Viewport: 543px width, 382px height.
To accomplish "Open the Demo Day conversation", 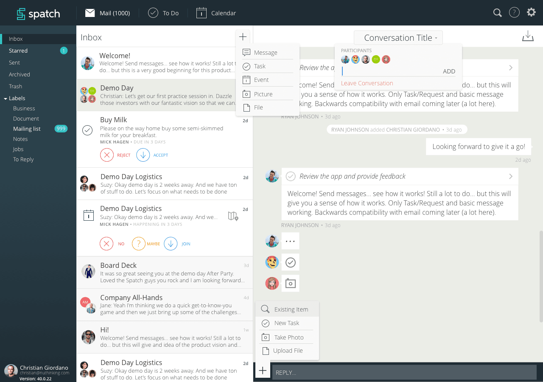I will click(x=165, y=95).
